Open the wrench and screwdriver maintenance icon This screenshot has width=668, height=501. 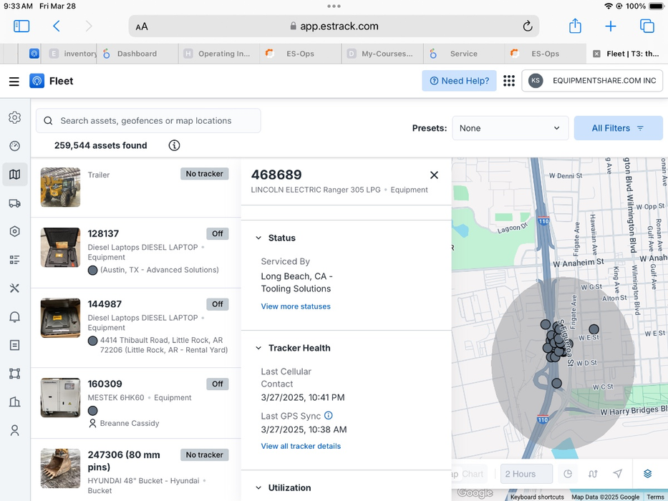[x=14, y=288]
